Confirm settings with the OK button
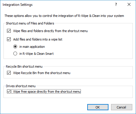Viewport: 136px width, 114px height. click(98, 107)
